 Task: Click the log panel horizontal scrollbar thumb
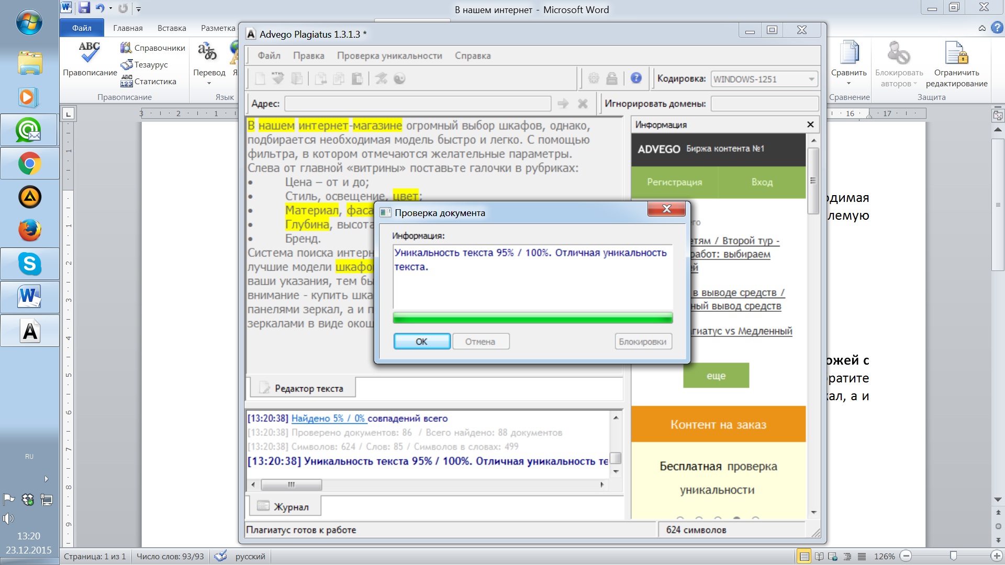pos(292,484)
